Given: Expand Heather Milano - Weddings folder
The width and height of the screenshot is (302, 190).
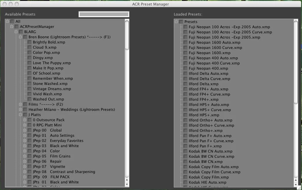Looking at the screenshot, I should [20, 109].
